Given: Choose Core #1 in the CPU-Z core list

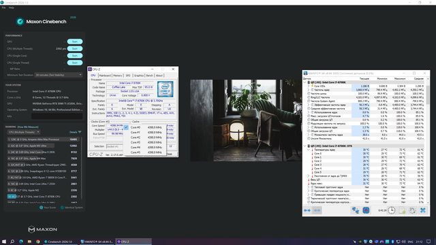Looking at the screenshot, I should (144, 133).
